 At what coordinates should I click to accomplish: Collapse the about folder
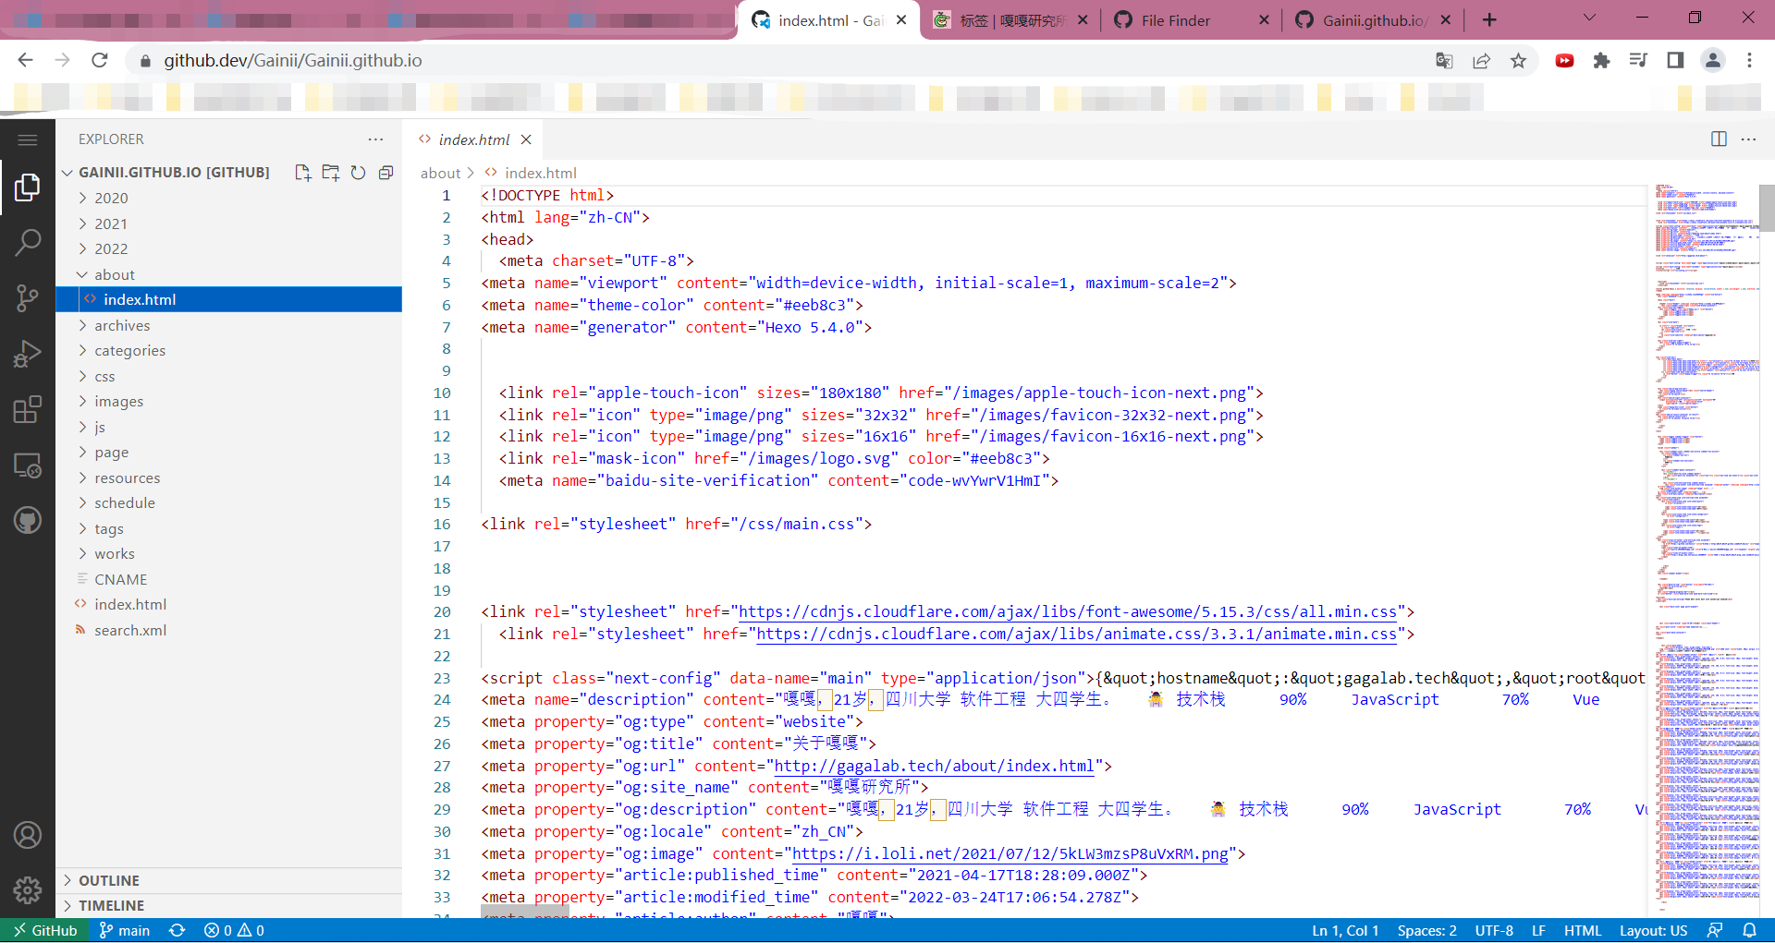pos(228,274)
